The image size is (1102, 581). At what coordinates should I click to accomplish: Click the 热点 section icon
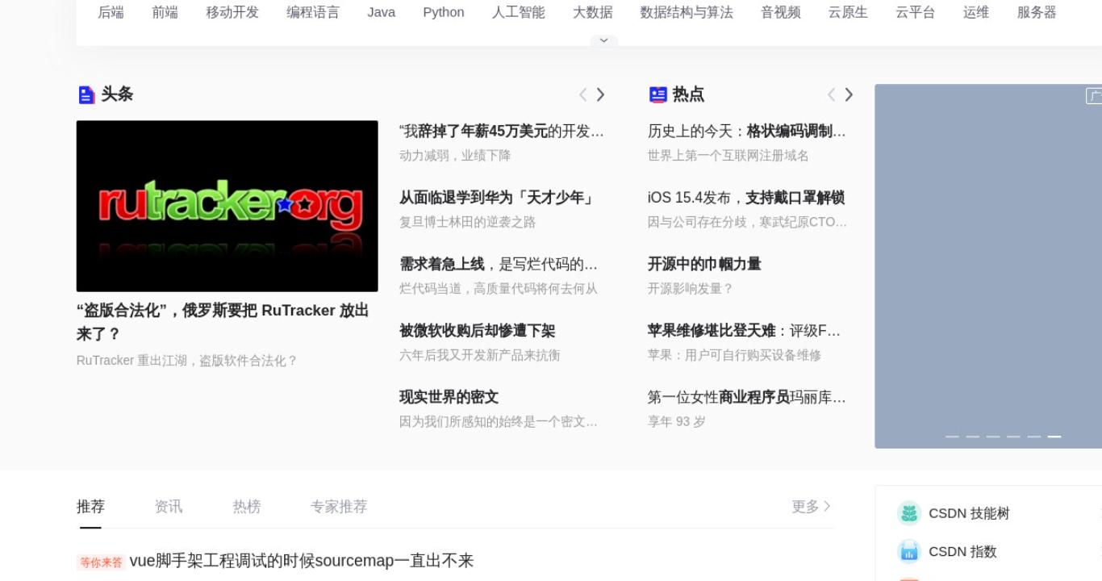pos(658,95)
